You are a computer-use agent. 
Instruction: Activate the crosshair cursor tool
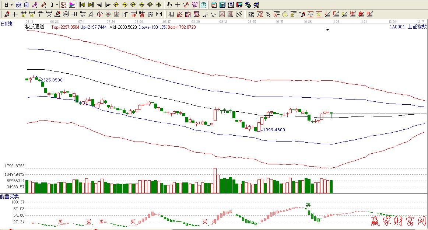(x=178, y=5)
